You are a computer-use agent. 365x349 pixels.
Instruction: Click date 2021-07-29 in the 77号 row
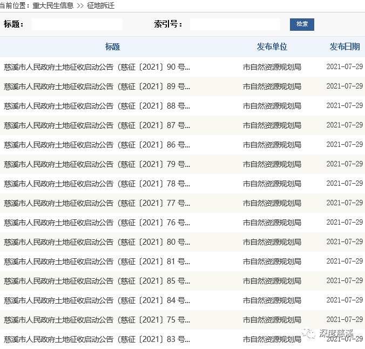(344, 203)
